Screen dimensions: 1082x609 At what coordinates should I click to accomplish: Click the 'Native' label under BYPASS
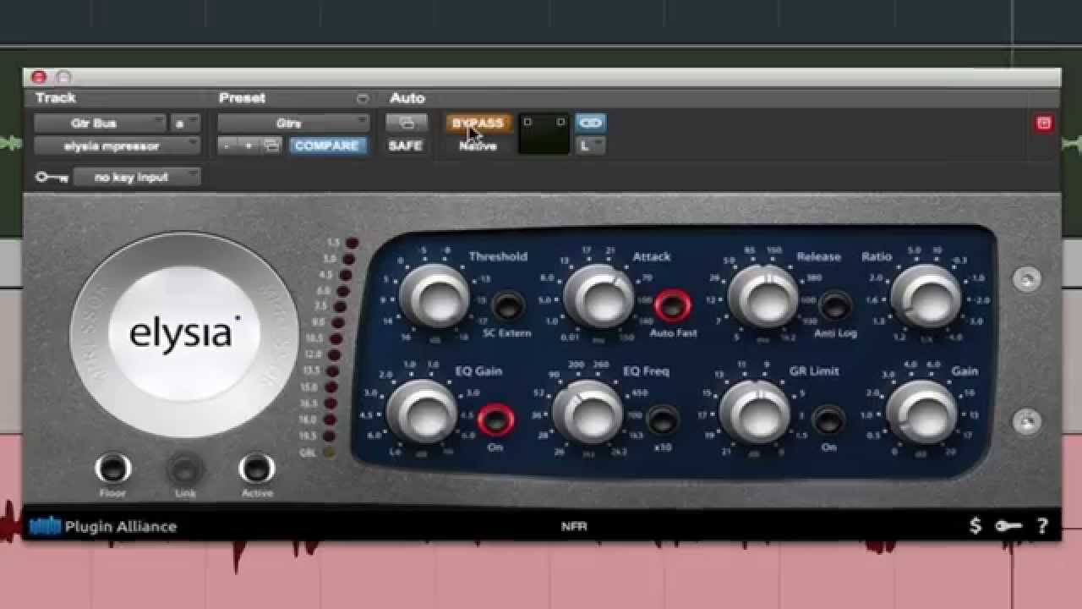click(478, 146)
